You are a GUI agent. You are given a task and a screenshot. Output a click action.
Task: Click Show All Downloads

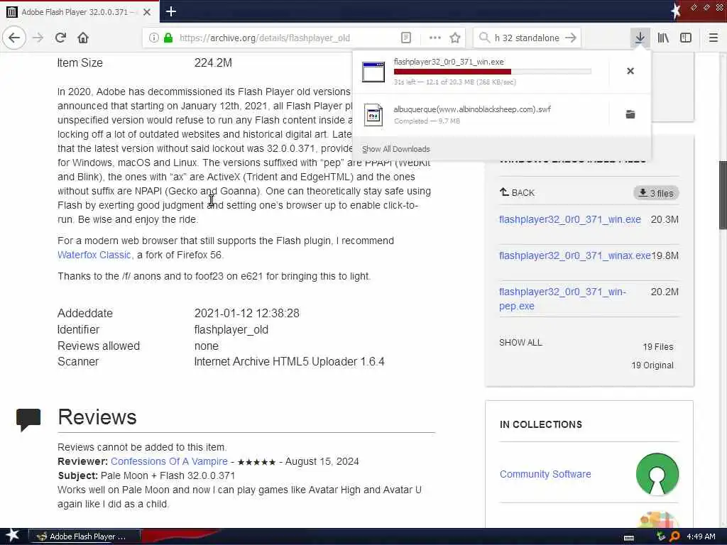[396, 149]
